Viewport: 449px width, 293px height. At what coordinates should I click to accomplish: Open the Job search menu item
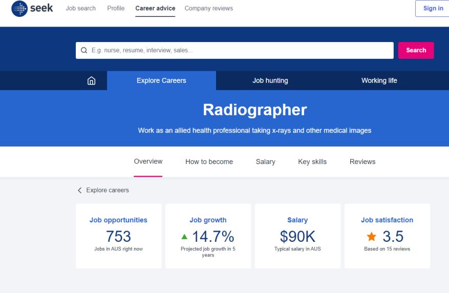(x=80, y=8)
